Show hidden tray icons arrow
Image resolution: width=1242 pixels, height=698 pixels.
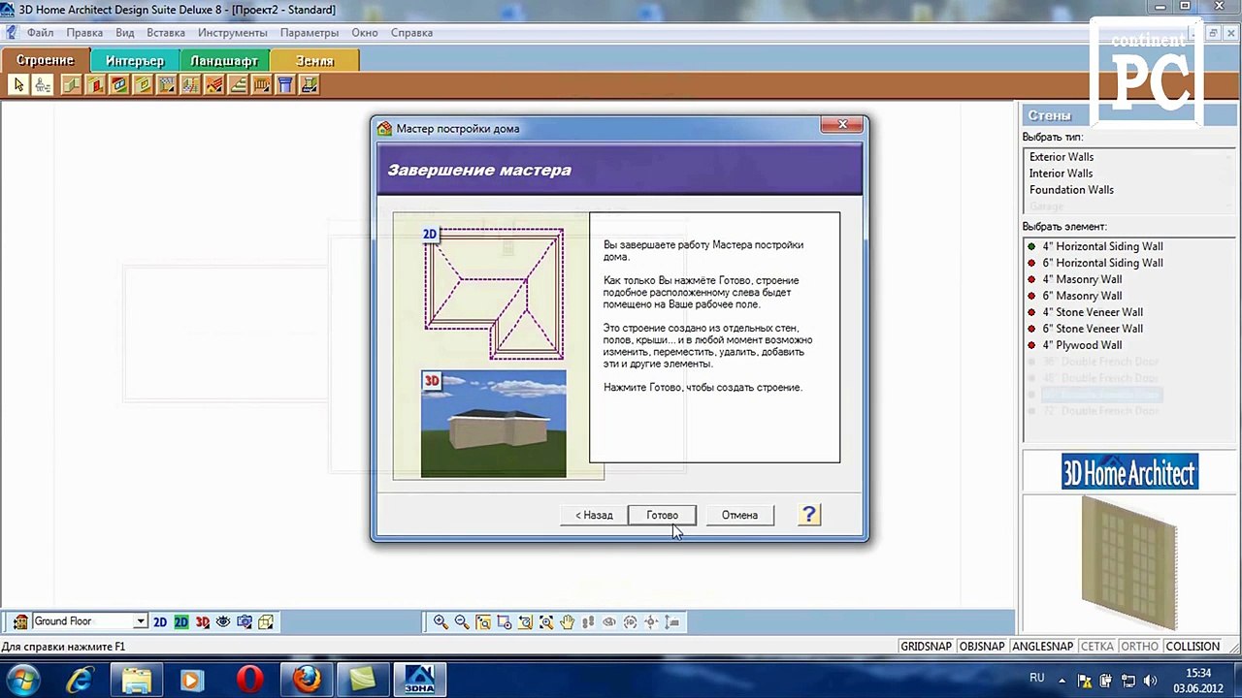click(x=1062, y=681)
